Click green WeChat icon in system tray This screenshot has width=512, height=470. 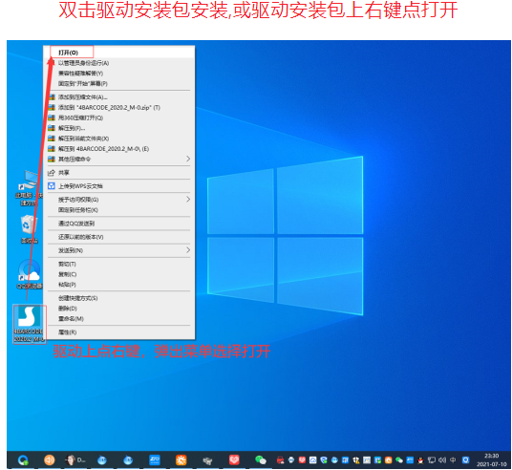[x=399, y=460]
